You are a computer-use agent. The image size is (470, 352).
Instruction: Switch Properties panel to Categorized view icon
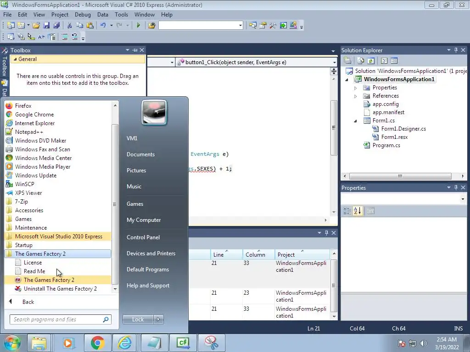pyautogui.click(x=347, y=211)
